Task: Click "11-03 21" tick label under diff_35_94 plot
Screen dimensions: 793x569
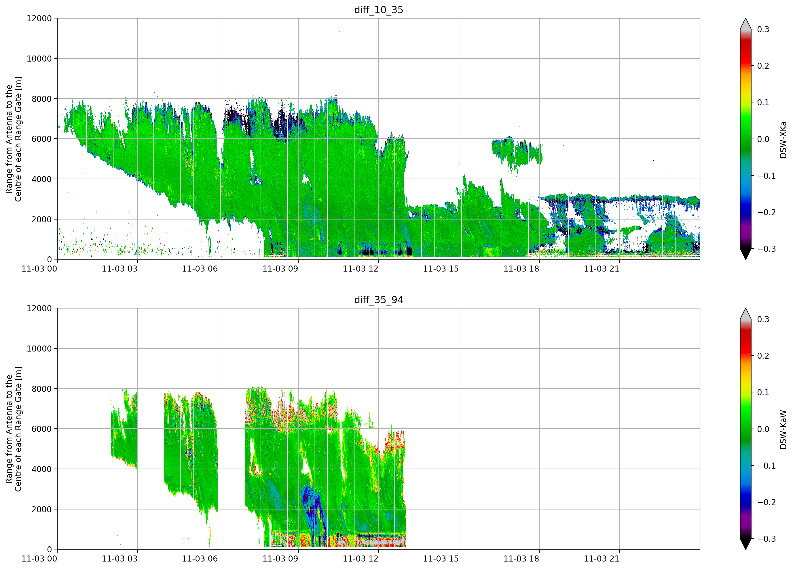Action: point(602,559)
